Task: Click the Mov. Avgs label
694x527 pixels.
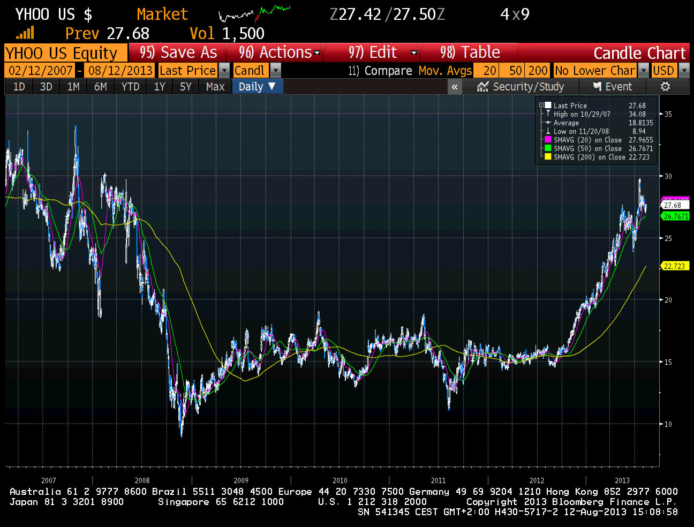Action: click(x=445, y=71)
